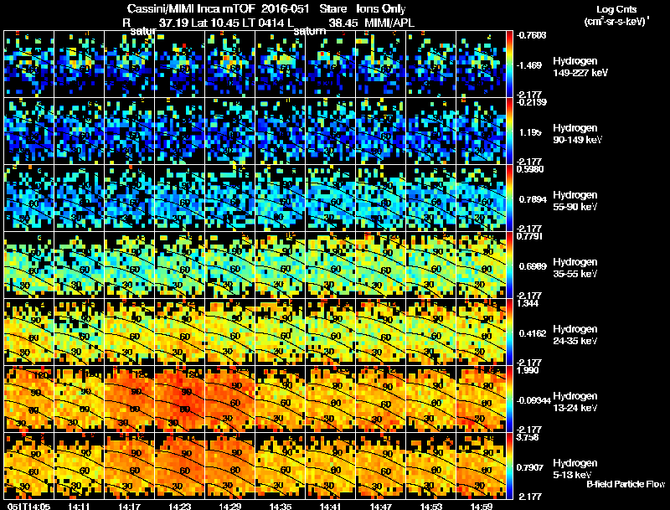Select the 14:23 panel in 13-24 keV row
The image size is (670, 510).
tap(180, 399)
